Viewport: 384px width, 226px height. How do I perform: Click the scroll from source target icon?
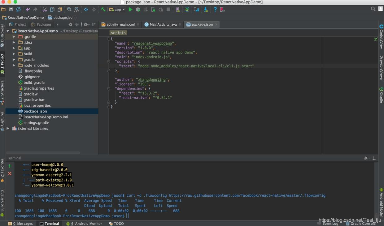click(70, 24)
